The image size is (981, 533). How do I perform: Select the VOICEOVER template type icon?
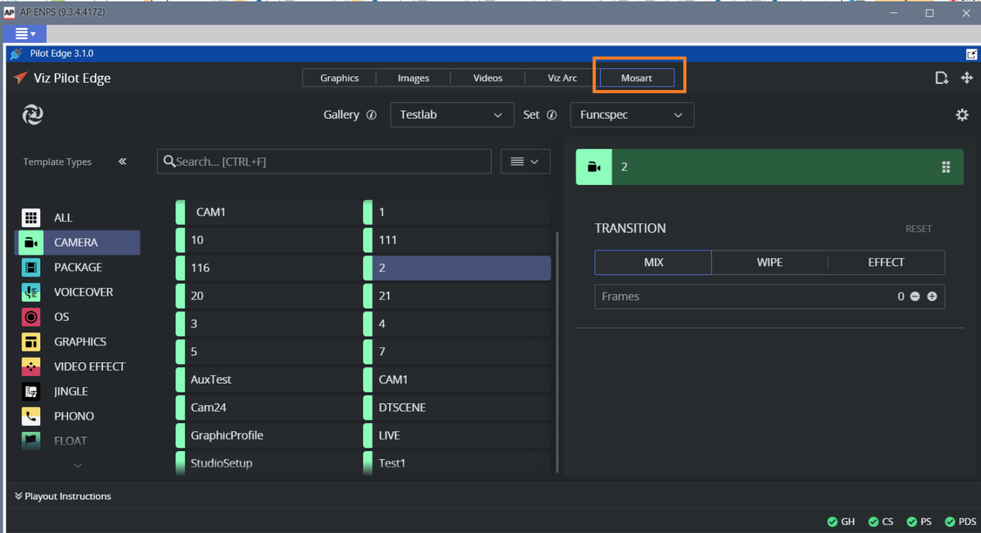(x=31, y=292)
